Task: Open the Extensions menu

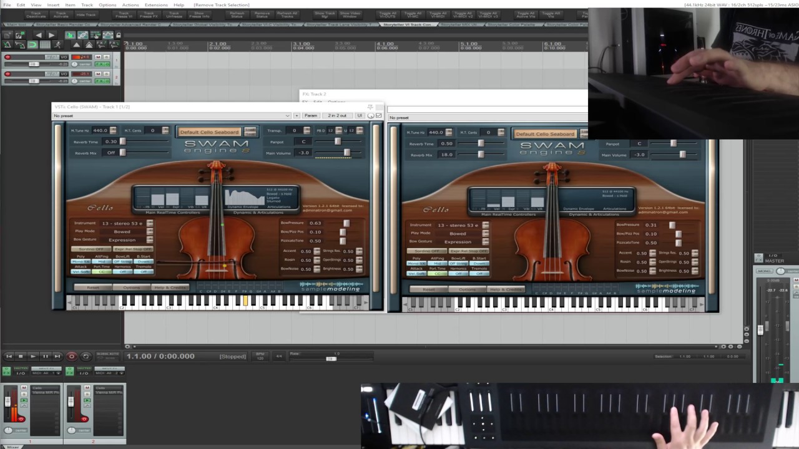Action: click(156, 4)
